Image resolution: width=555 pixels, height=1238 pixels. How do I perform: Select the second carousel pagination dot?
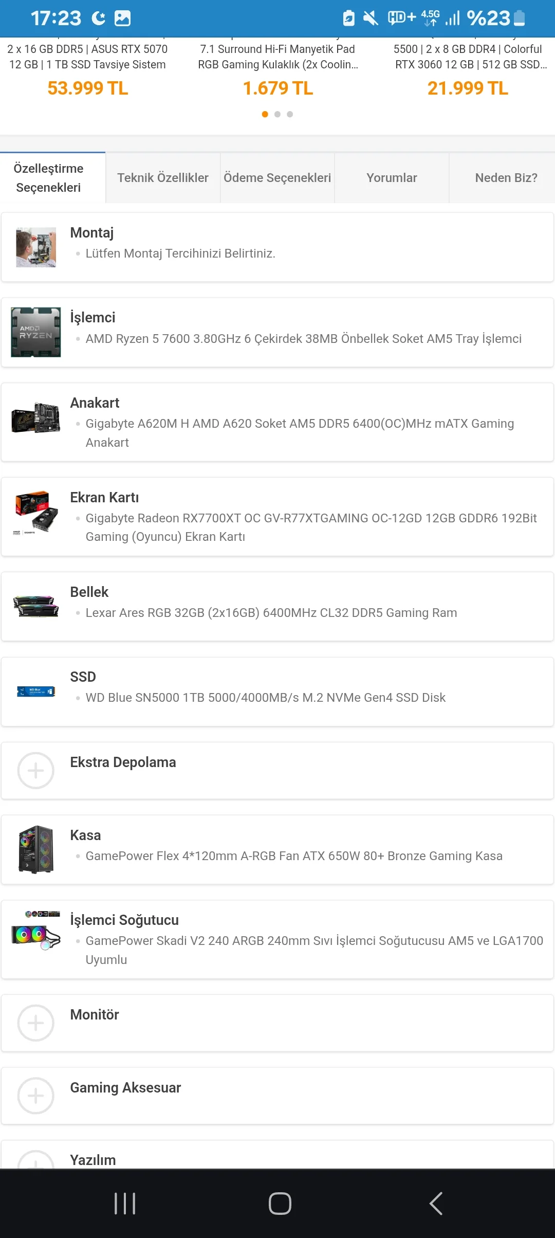coord(277,114)
